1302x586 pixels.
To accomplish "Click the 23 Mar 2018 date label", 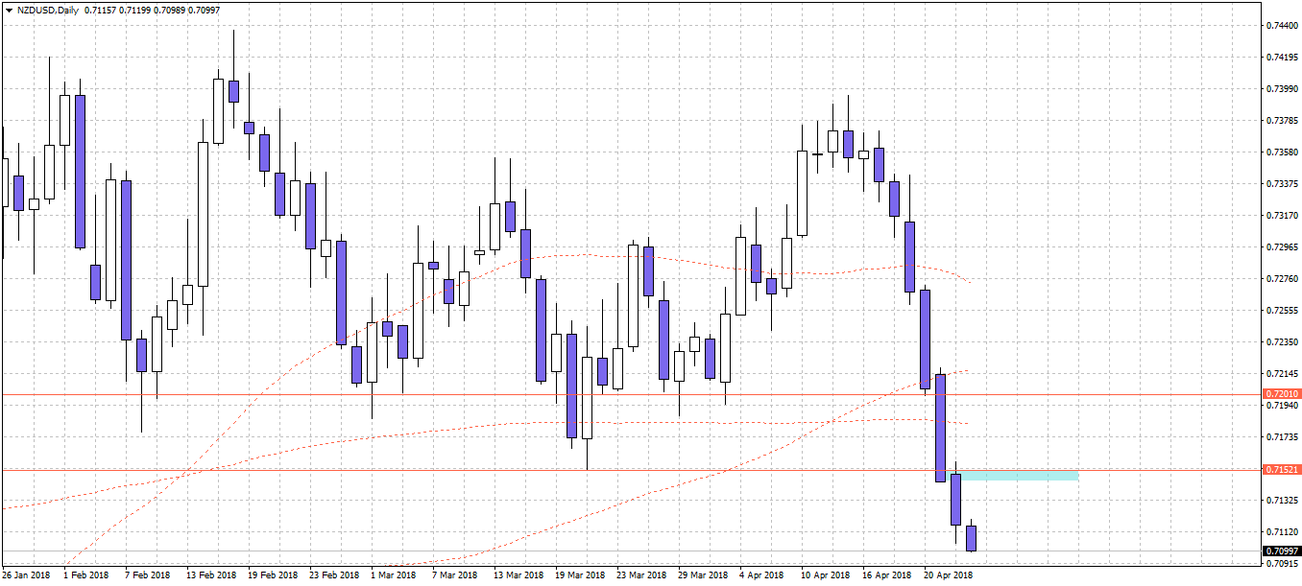I will [x=641, y=575].
